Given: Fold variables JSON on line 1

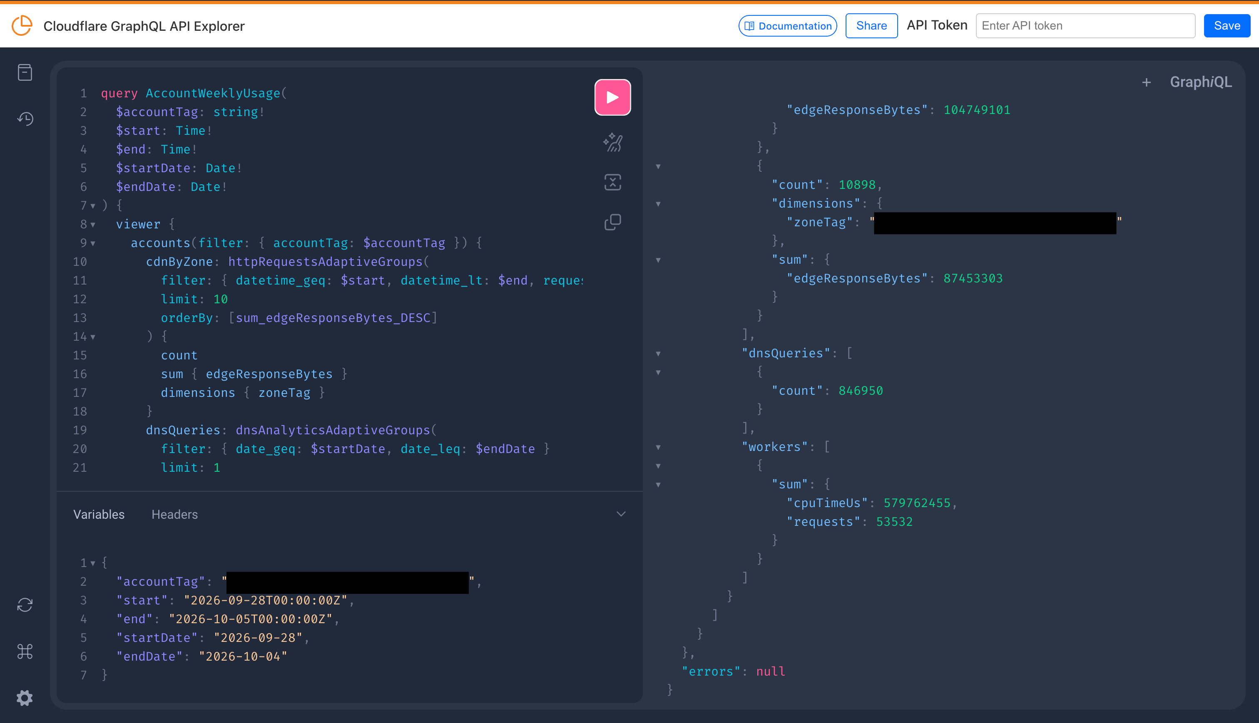Looking at the screenshot, I should [93, 564].
